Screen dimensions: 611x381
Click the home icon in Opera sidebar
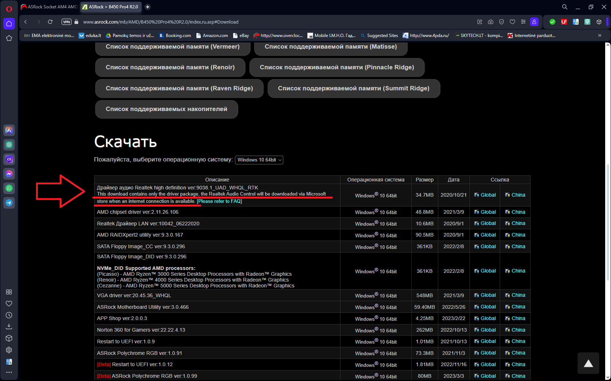pyautogui.click(x=9, y=24)
